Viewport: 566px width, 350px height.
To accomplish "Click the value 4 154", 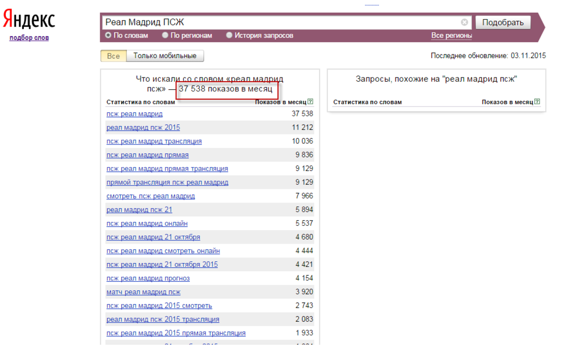I will (x=304, y=278).
